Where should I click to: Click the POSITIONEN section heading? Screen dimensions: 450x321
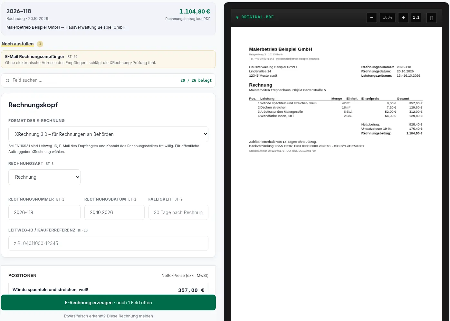(22, 276)
